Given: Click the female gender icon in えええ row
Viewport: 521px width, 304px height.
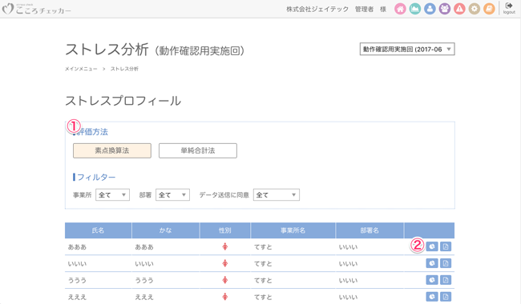Looking at the screenshot, I should 225,297.
